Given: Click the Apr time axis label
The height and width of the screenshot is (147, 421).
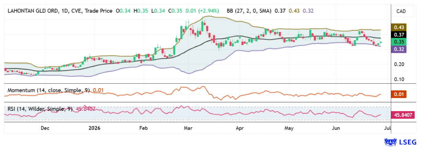Looking at the screenshot, I should click(x=240, y=128).
